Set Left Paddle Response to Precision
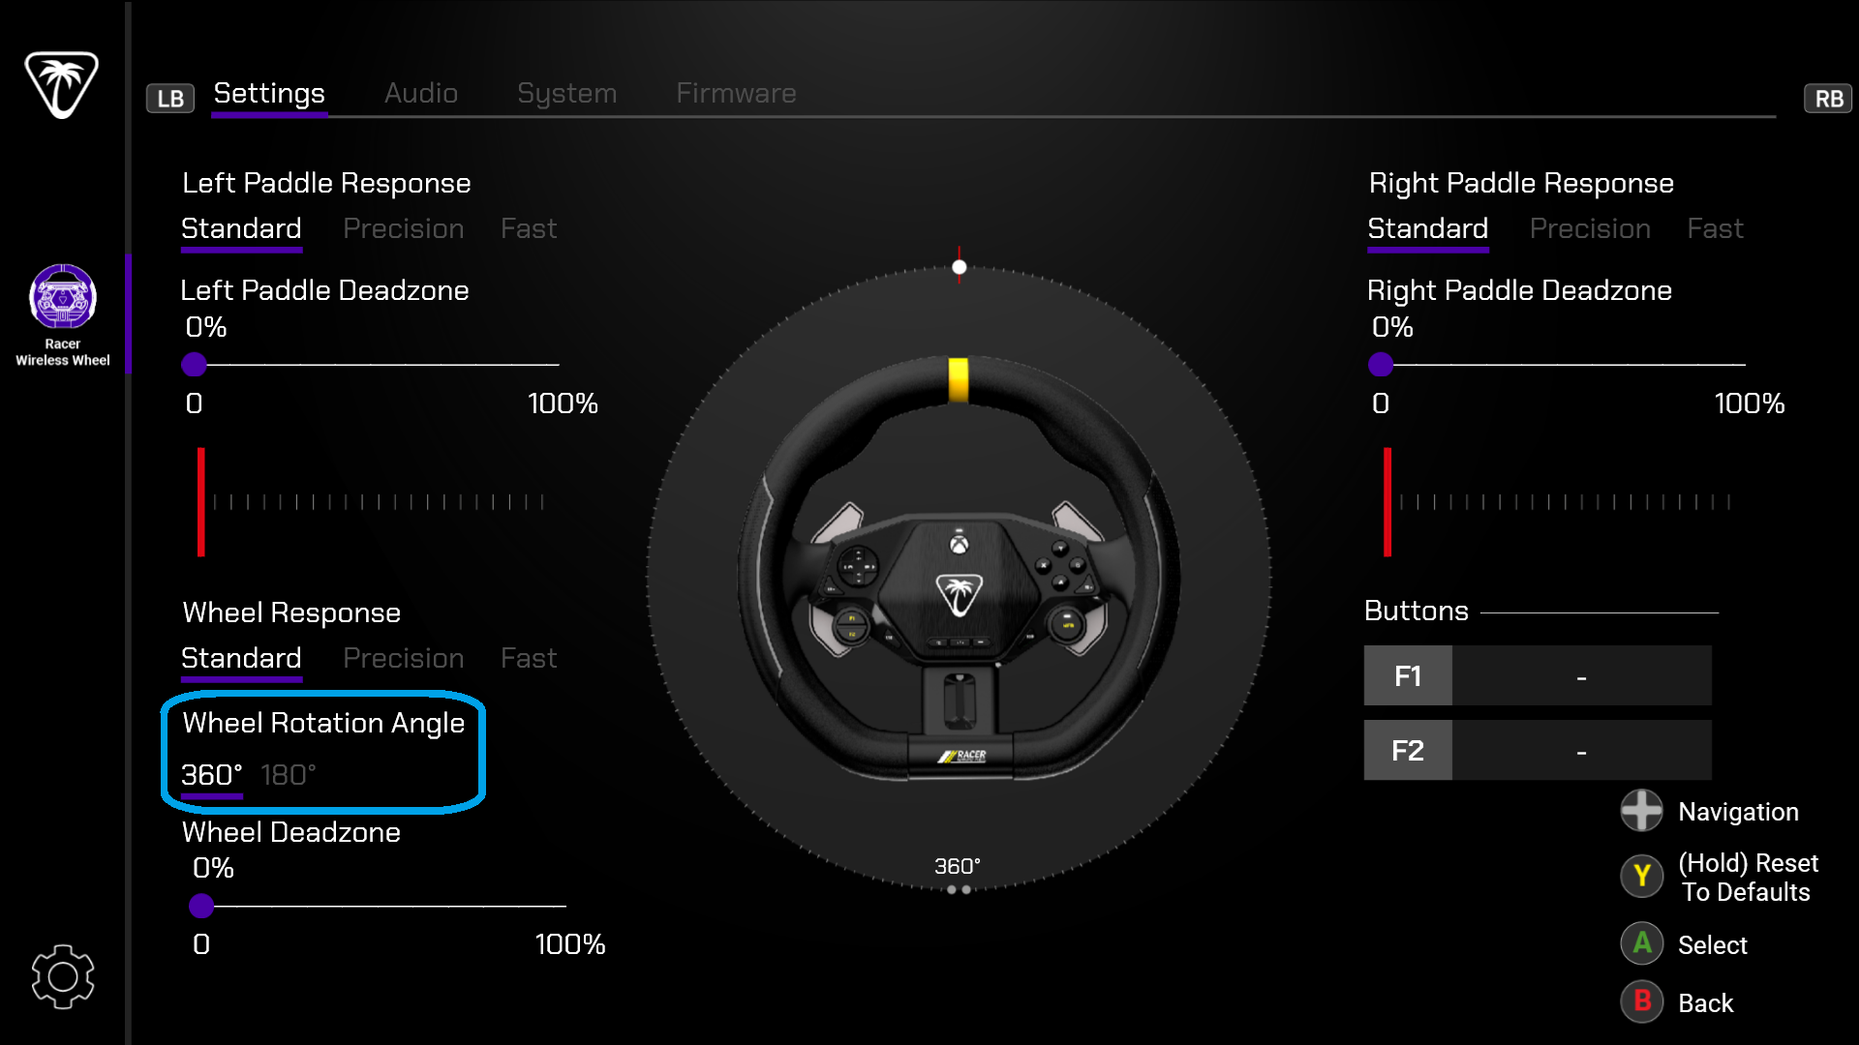 click(404, 228)
